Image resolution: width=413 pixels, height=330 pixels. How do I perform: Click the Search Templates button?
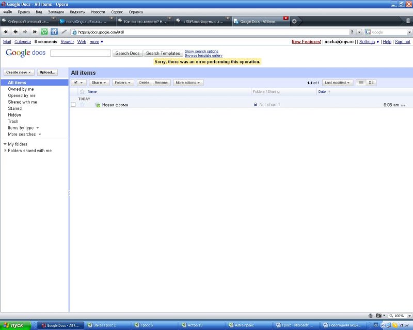click(x=163, y=53)
